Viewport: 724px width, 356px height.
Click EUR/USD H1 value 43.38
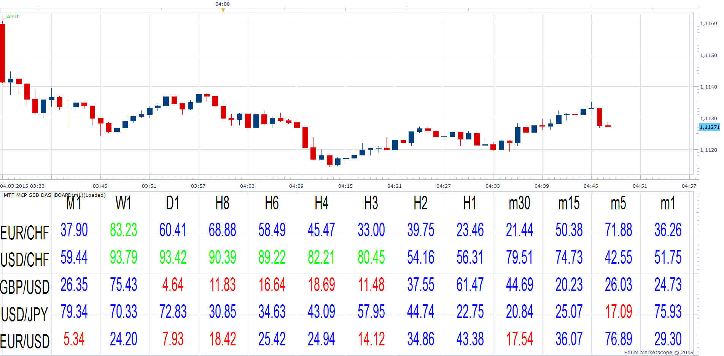click(x=470, y=339)
